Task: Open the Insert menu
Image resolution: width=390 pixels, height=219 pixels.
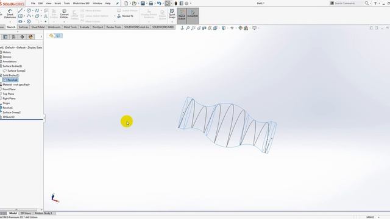Action: (x=57, y=4)
